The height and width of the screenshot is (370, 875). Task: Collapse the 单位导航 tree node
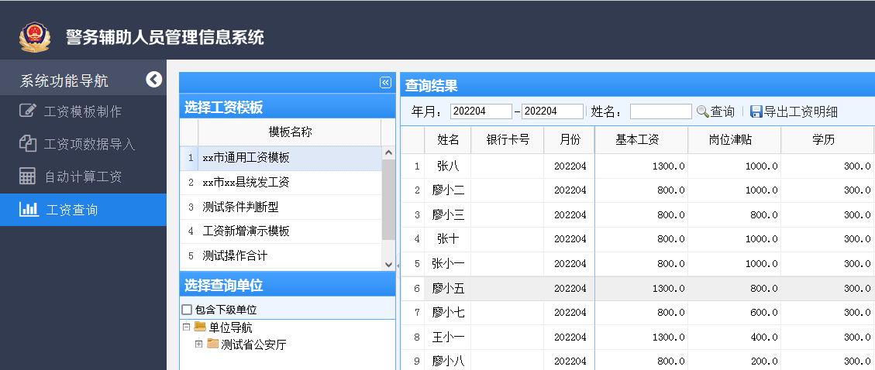pyautogui.click(x=186, y=327)
